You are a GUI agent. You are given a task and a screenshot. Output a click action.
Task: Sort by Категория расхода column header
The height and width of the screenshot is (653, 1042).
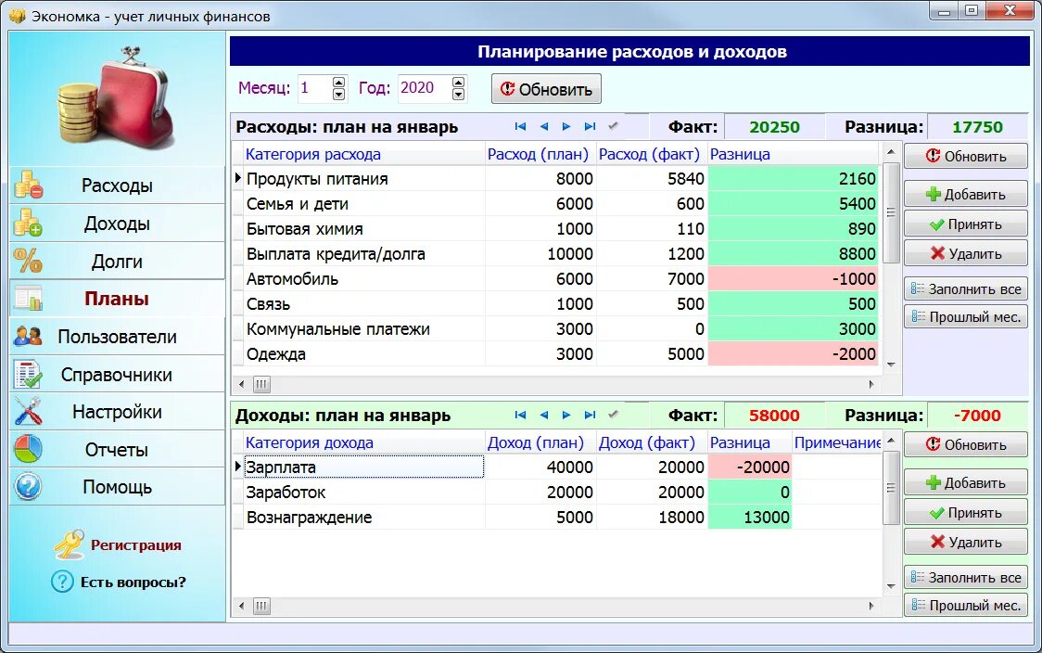click(x=364, y=154)
